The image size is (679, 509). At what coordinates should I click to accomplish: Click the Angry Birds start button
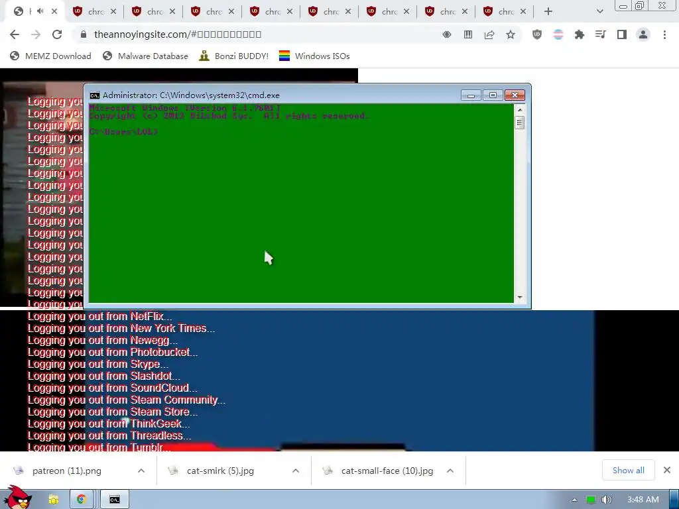(x=17, y=498)
